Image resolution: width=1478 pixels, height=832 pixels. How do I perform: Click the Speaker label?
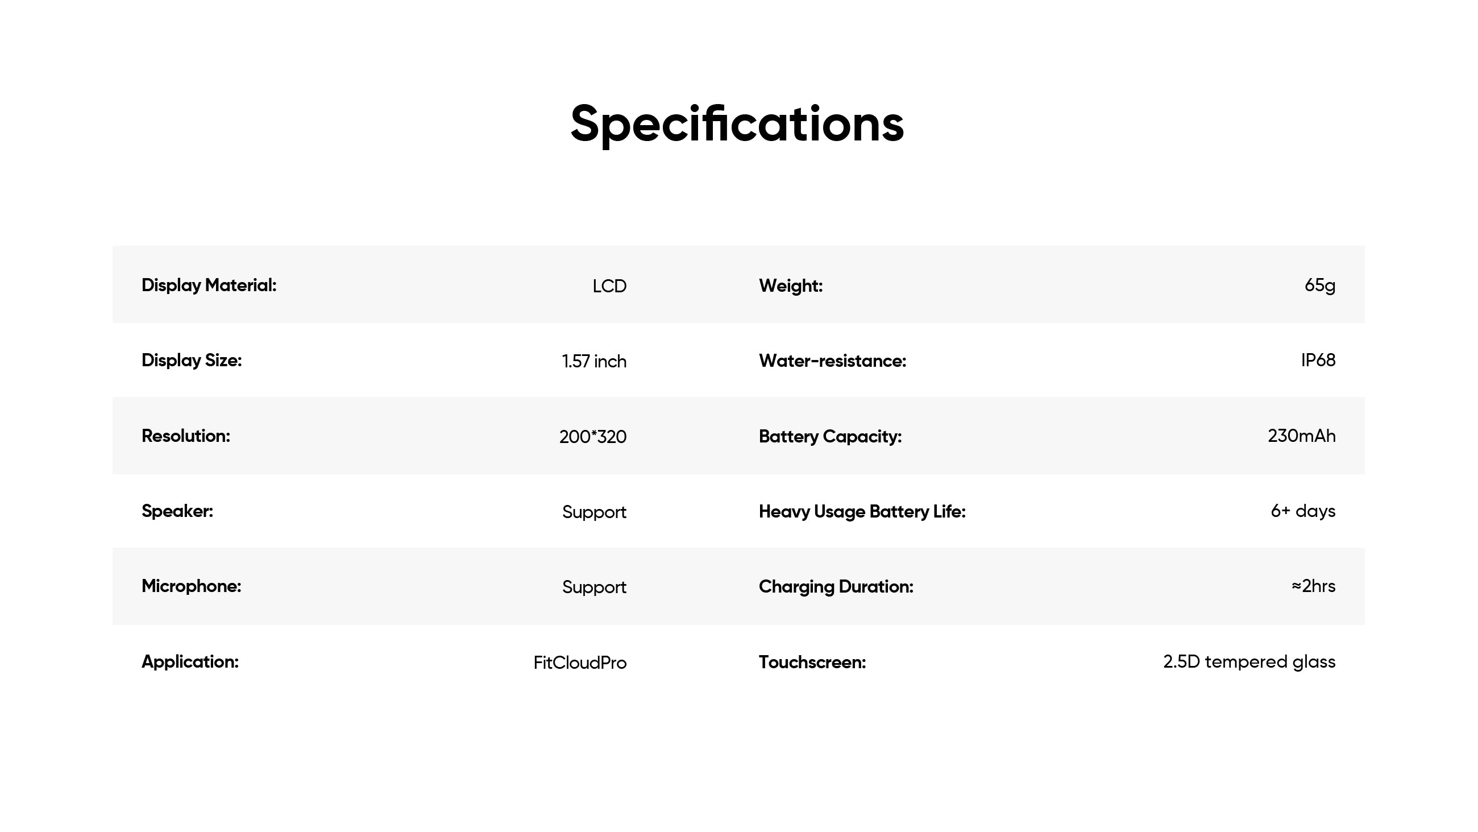coord(177,511)
